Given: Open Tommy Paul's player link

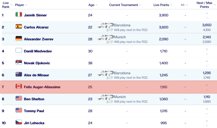Looking at the screenshot, I should pyautogui.click(x=34, y=111).
